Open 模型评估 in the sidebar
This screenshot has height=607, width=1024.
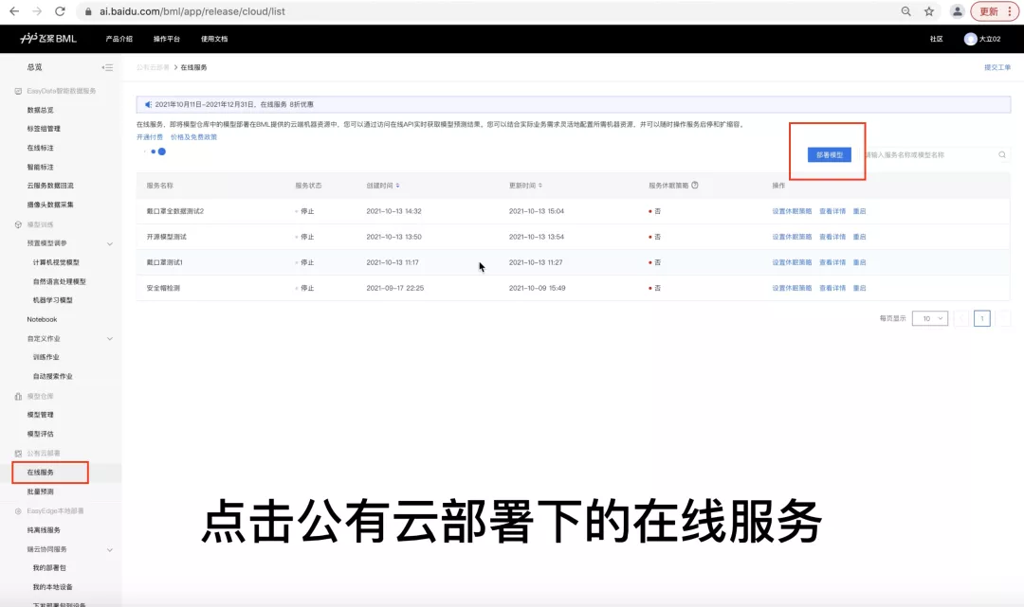coord(41,434)
